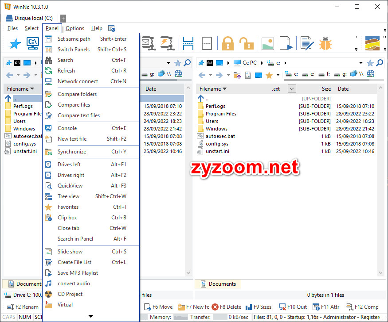Image resolution: width=388 pixels, height=322 pixels.
Task: Open dropdown next to right panel favorites star
Action: [x=278, y=75]
